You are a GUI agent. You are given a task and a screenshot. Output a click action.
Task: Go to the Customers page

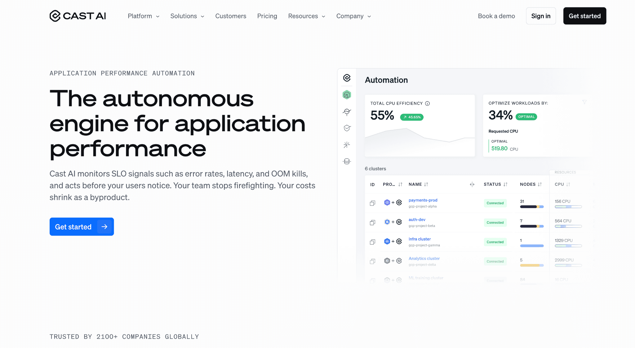point(231,16)
